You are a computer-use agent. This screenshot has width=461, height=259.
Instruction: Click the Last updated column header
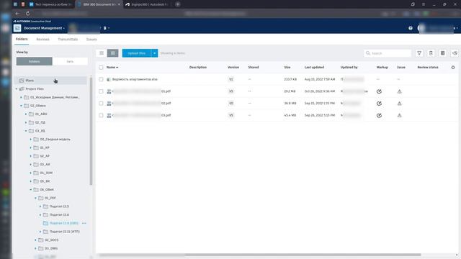(x=314, y=67)
